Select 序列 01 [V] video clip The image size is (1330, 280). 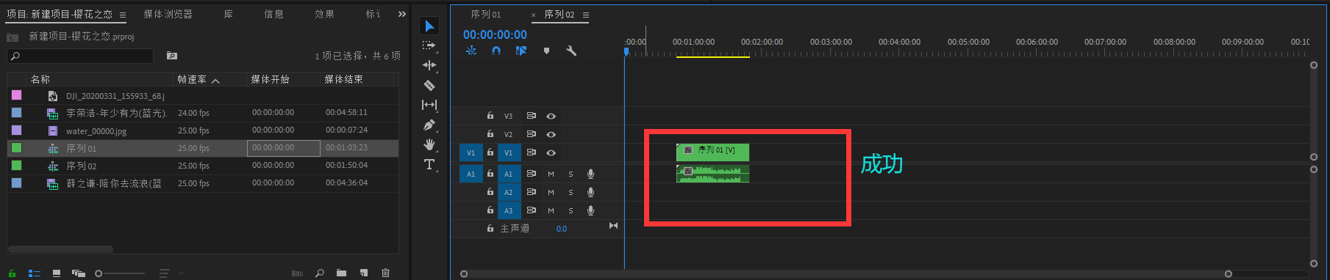[x=712, y=152]
